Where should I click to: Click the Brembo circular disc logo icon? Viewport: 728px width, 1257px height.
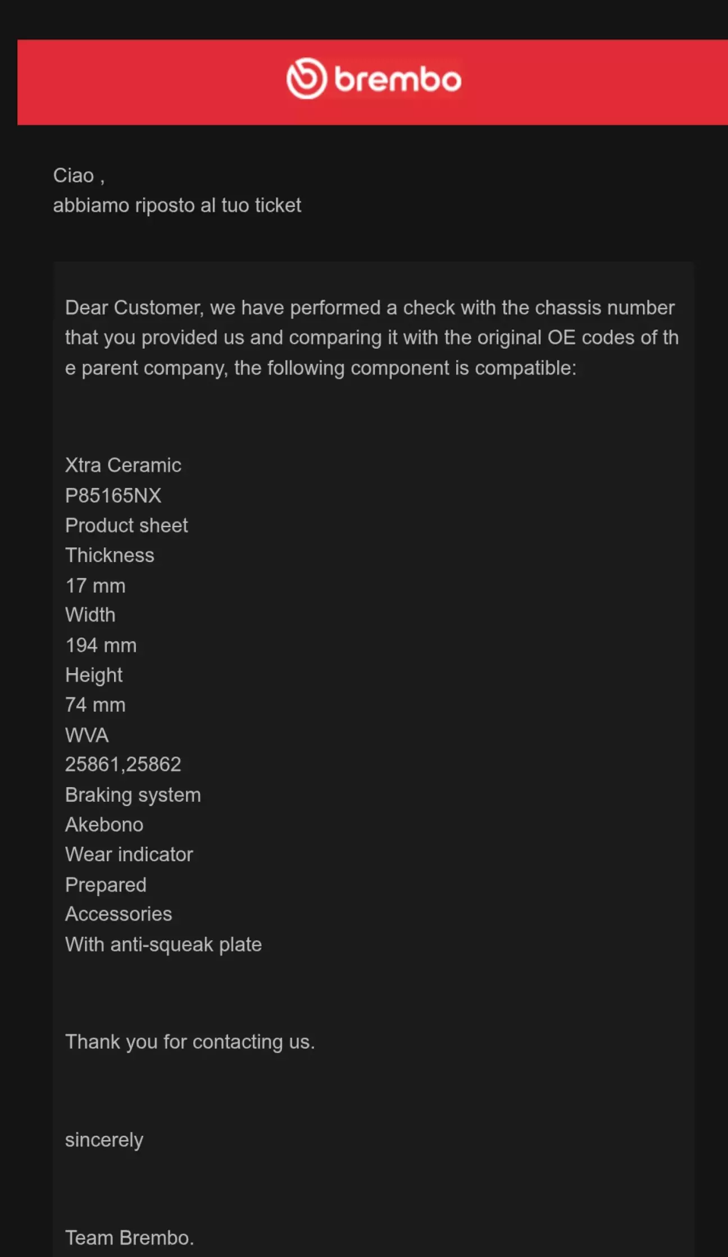pyautogui.click(x=306, y=79)
